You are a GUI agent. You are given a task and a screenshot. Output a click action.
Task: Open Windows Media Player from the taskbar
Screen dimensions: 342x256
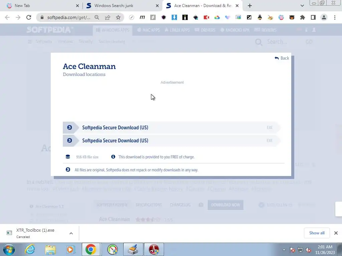70,249
